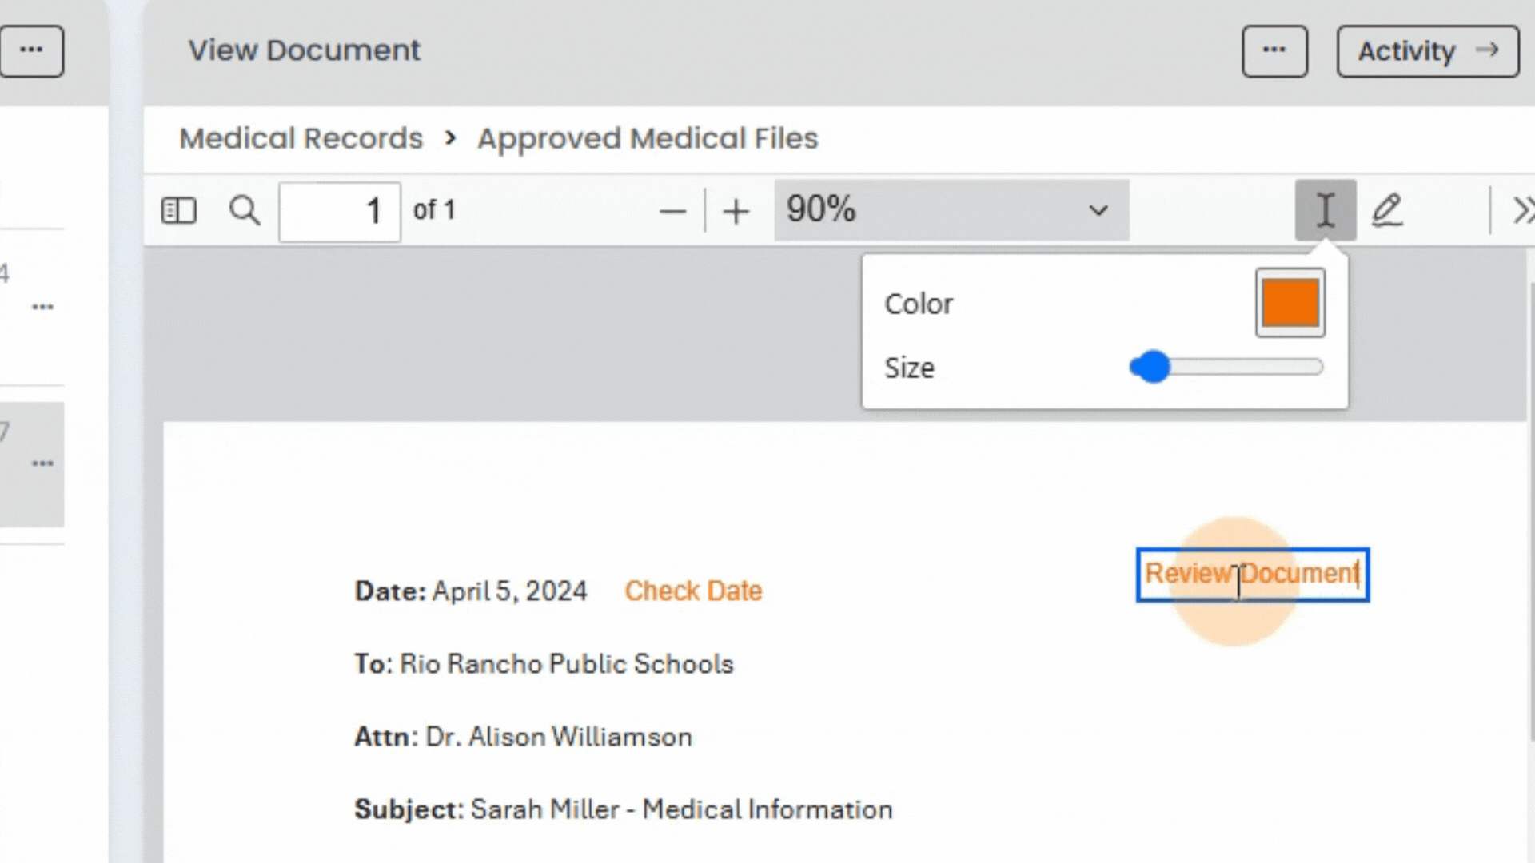The height and width of the screenshot is (863, 1535).
Task: Open the View Document options menu
Action: tap(1274, 50)
